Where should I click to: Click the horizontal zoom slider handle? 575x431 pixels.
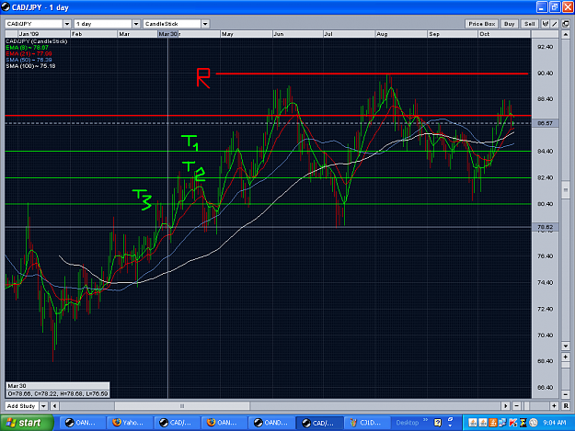tap(527, 406)
